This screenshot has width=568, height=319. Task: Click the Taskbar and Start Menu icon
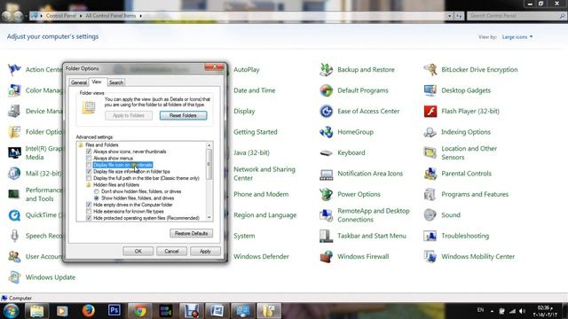pyautogui.click(x=326, y=236)
